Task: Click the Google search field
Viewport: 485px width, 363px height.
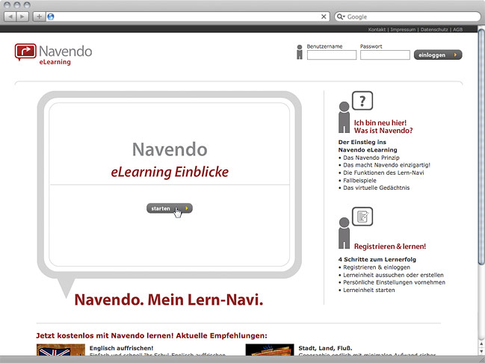Action: 408,16
